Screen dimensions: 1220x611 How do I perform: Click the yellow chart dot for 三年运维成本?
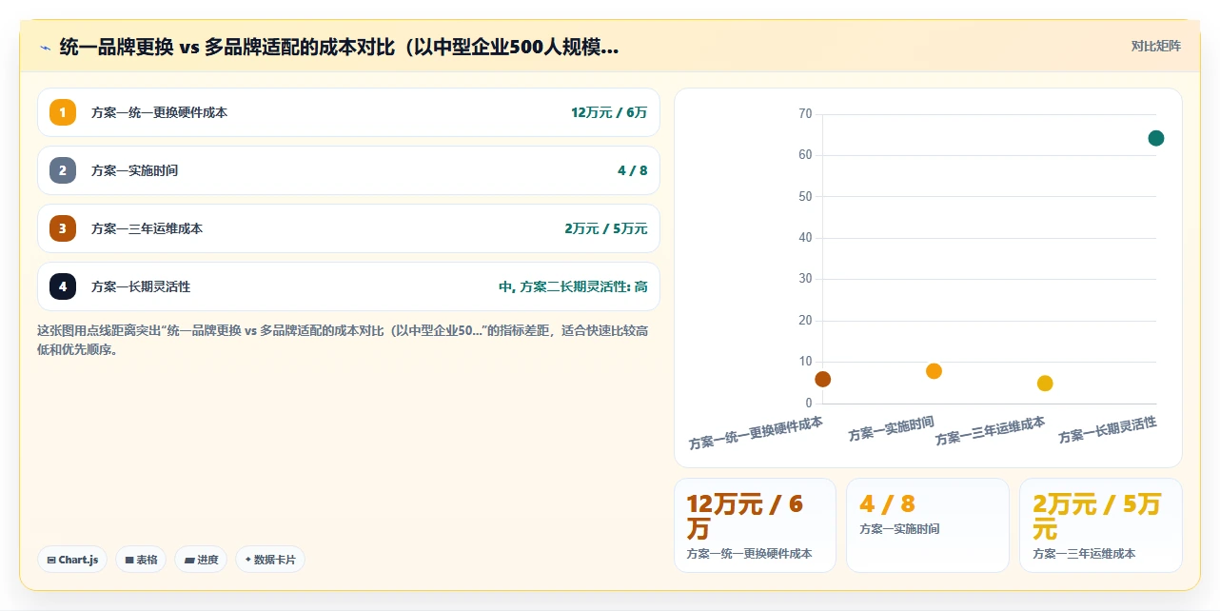click(1045, 384)
